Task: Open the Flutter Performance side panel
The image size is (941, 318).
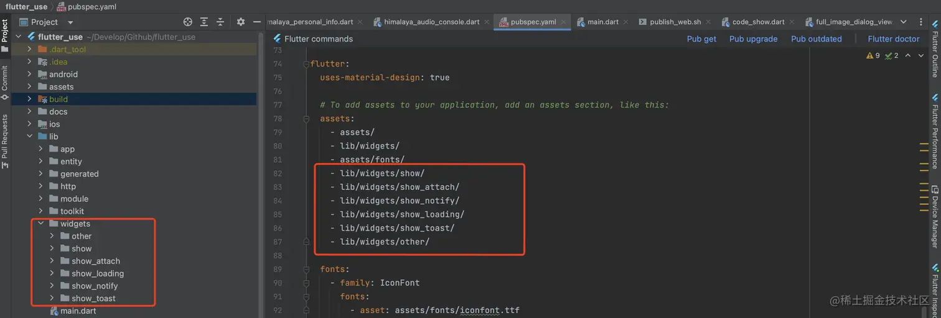Action: (935, 132)
